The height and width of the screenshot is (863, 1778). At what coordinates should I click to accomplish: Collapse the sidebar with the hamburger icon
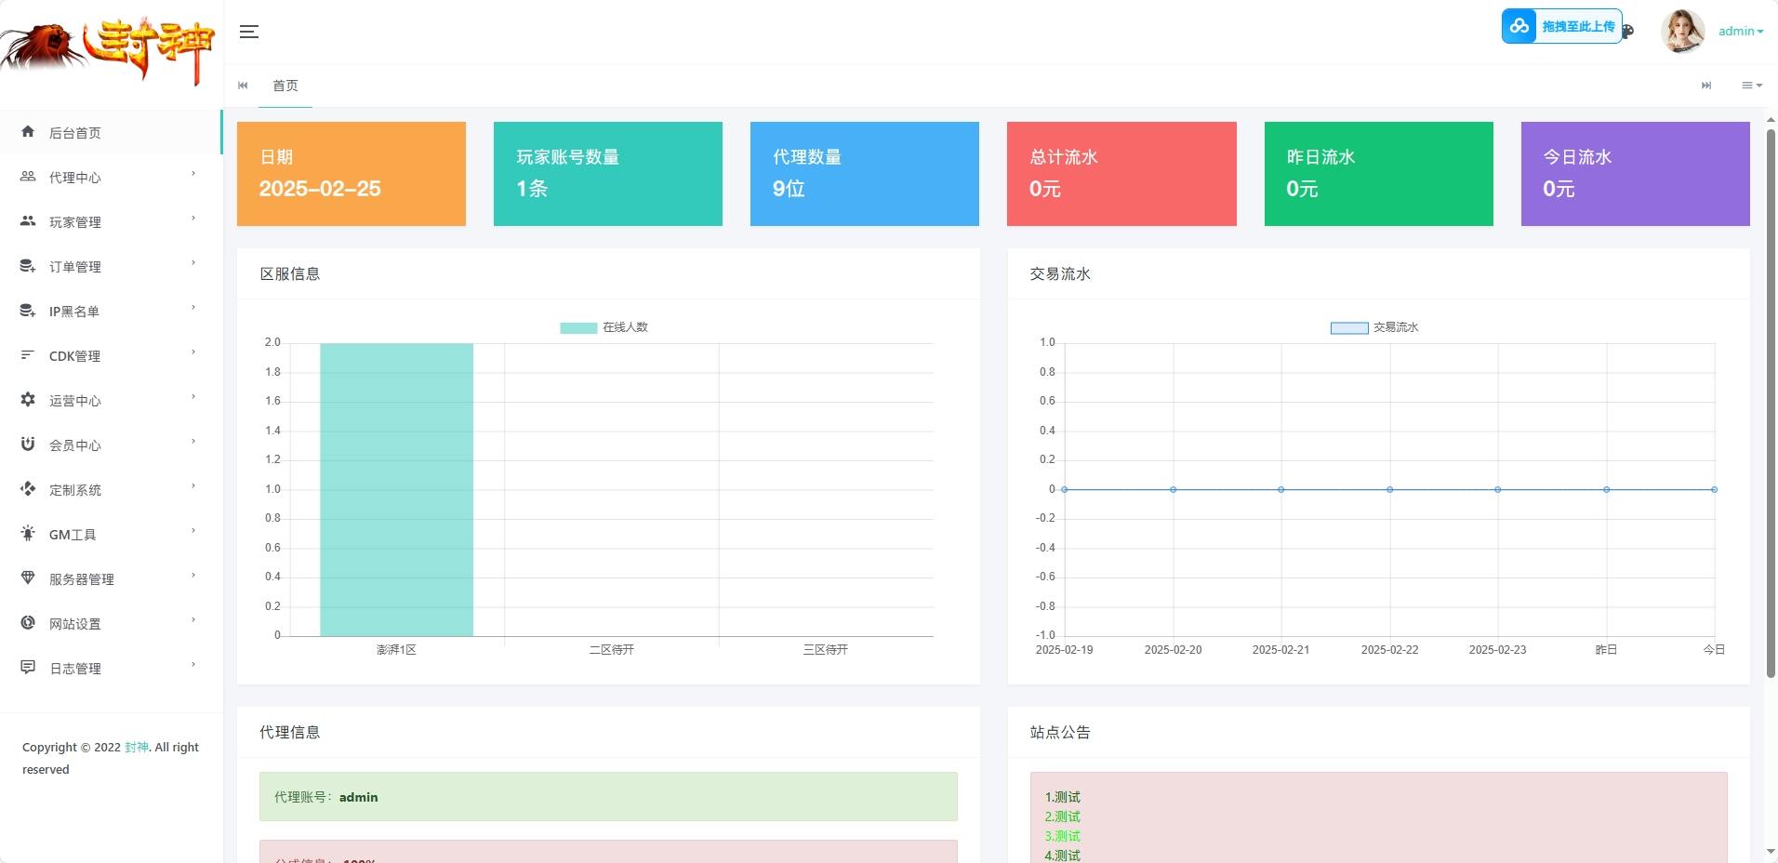(248, 32)
